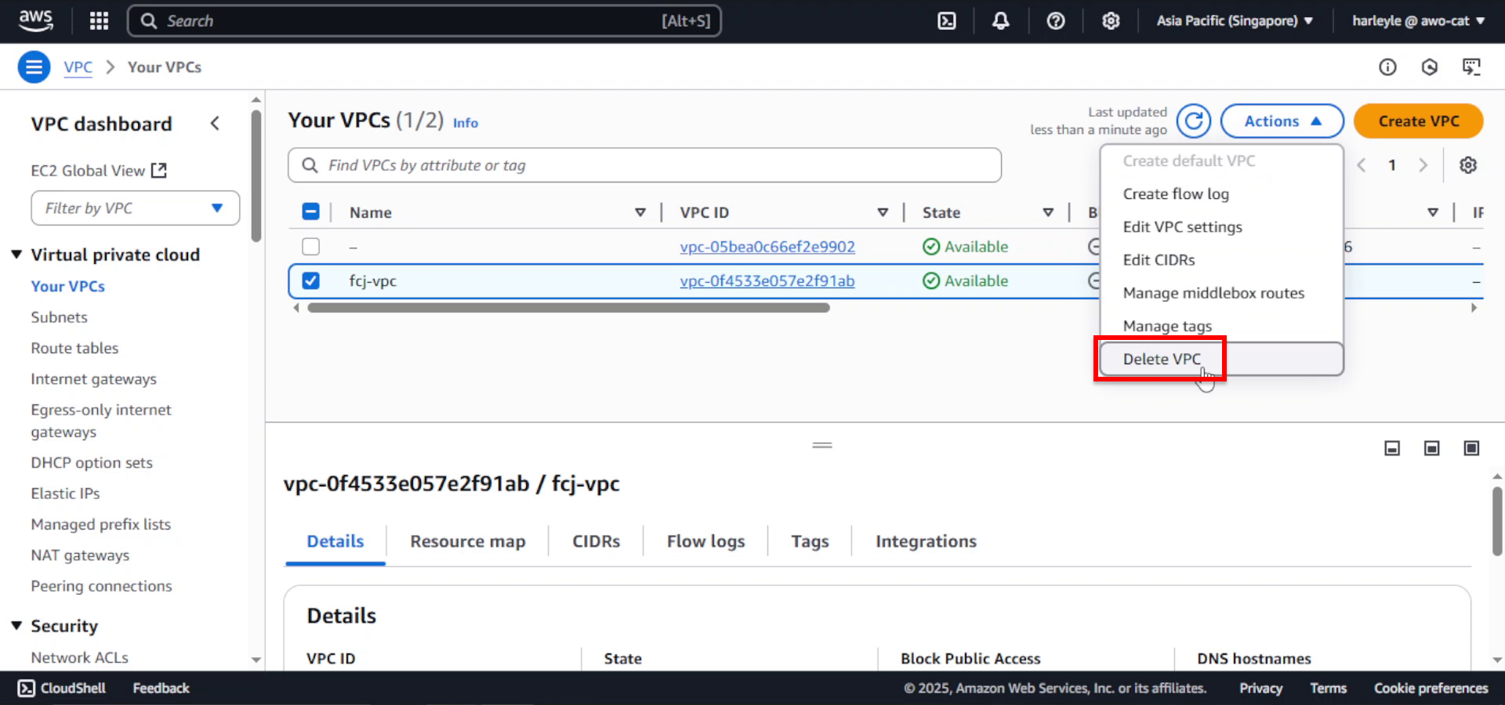Uncheck the fcj-vpc row checkbox
The image size is (1505, 705).
[311, 280]
